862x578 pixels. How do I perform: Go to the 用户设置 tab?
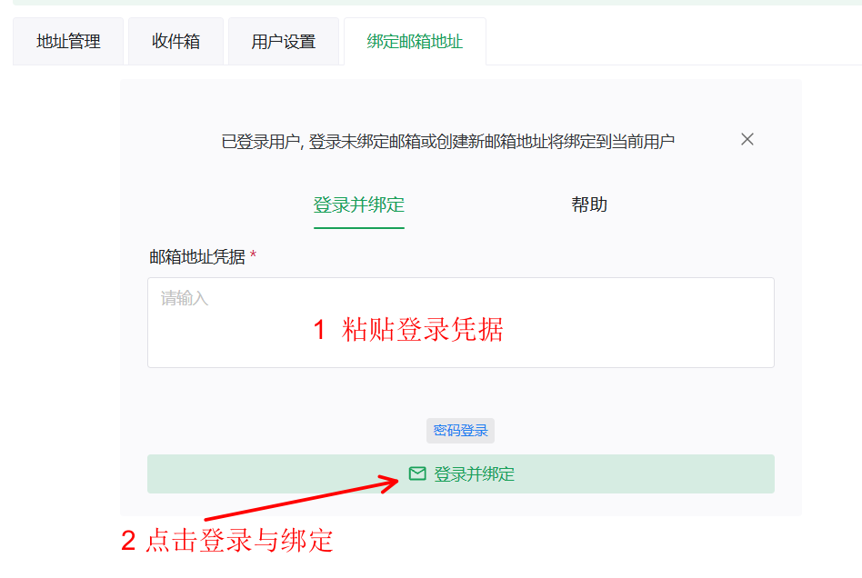point(284,42)
